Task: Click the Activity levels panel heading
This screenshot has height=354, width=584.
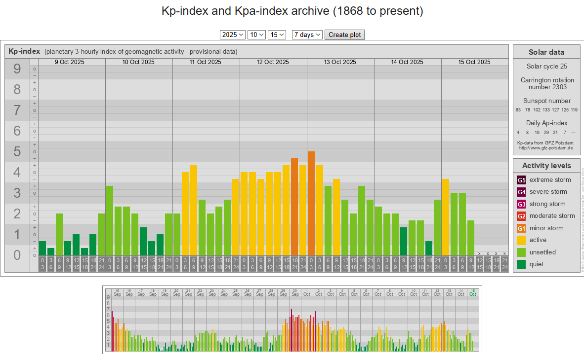Action: pyautogui.click(x=546, y=166)
